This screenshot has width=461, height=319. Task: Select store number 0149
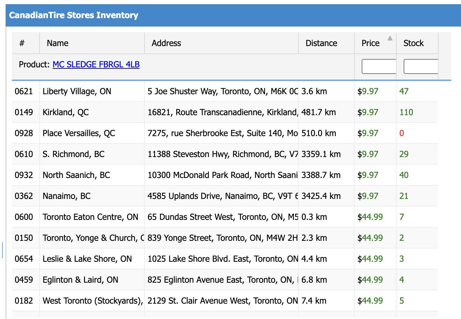[x=24, y=112]
